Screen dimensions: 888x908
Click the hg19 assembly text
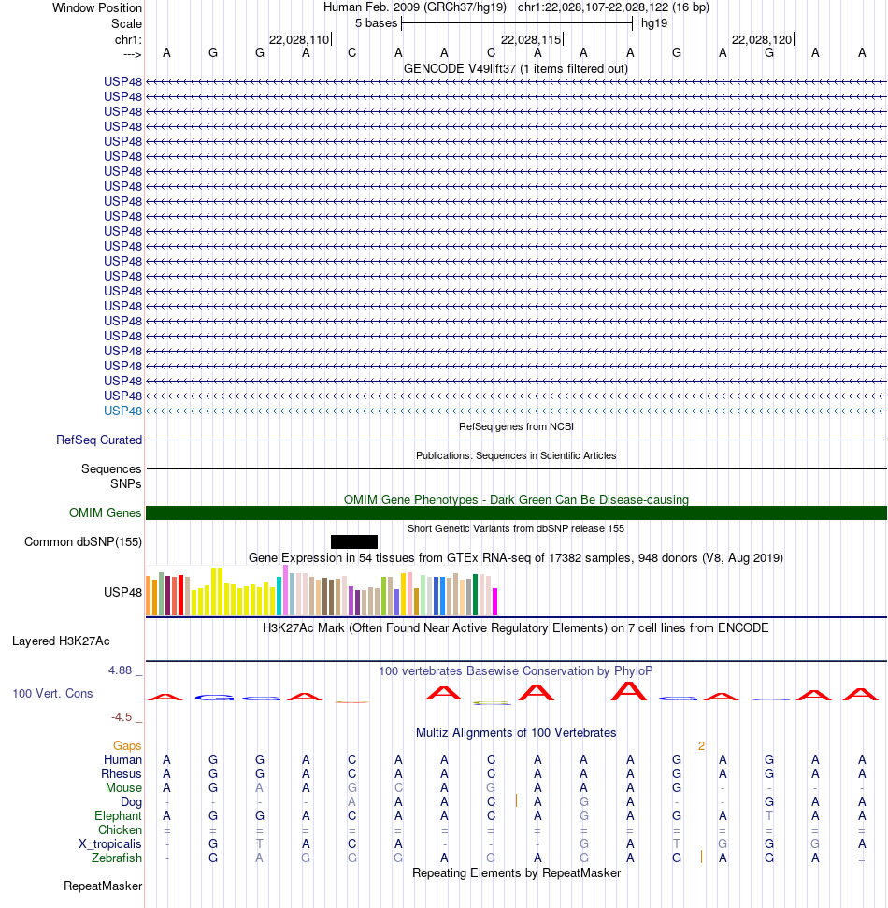(x=654, y=23)
